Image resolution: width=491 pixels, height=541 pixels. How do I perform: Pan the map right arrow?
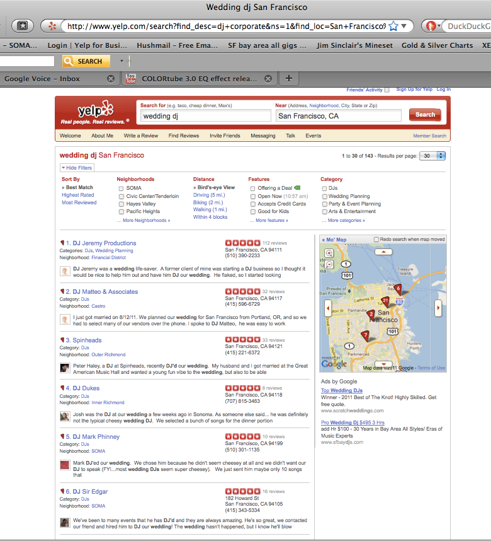click(x=438, y=308)
